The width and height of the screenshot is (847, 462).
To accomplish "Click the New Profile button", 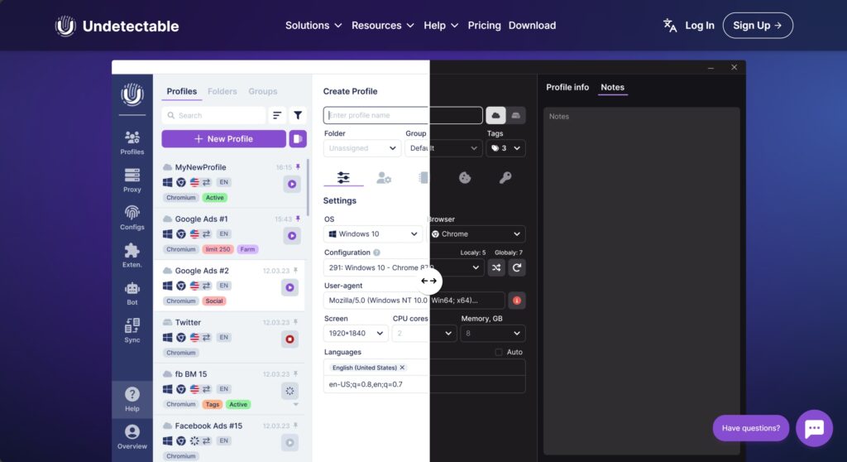I will 223,139.
